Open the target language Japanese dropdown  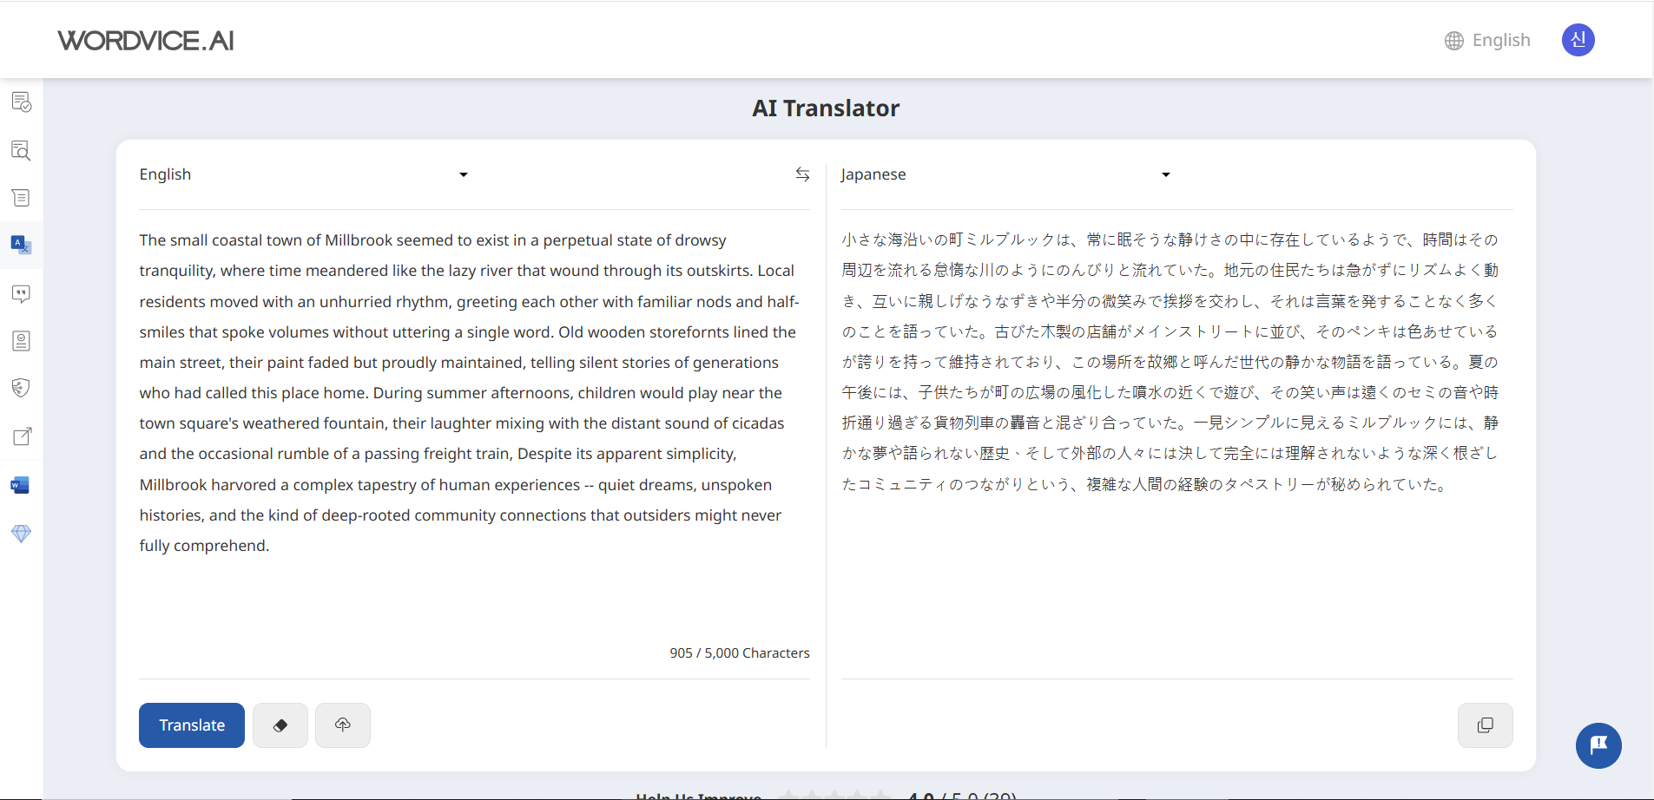[x=1003, y=174]
